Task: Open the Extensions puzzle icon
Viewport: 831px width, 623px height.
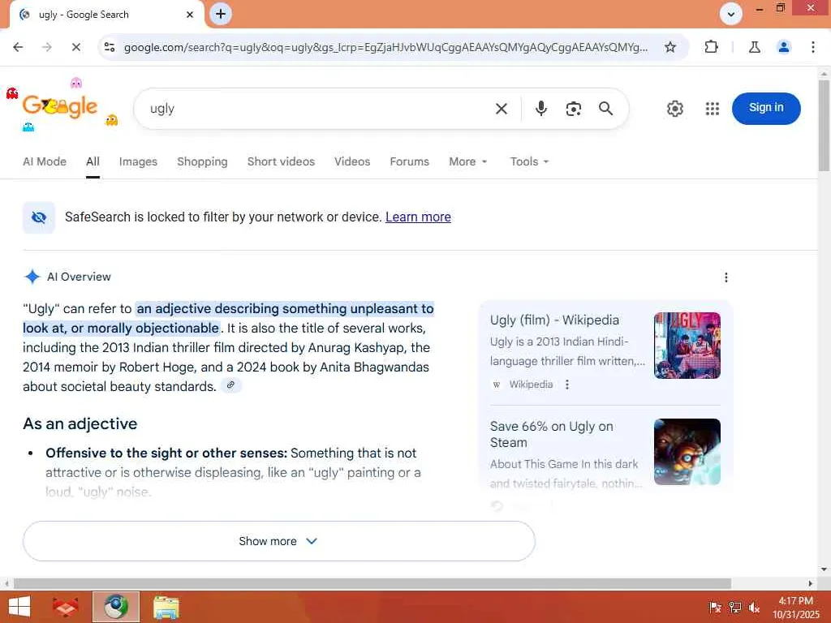Action: [x=711, y=47]
